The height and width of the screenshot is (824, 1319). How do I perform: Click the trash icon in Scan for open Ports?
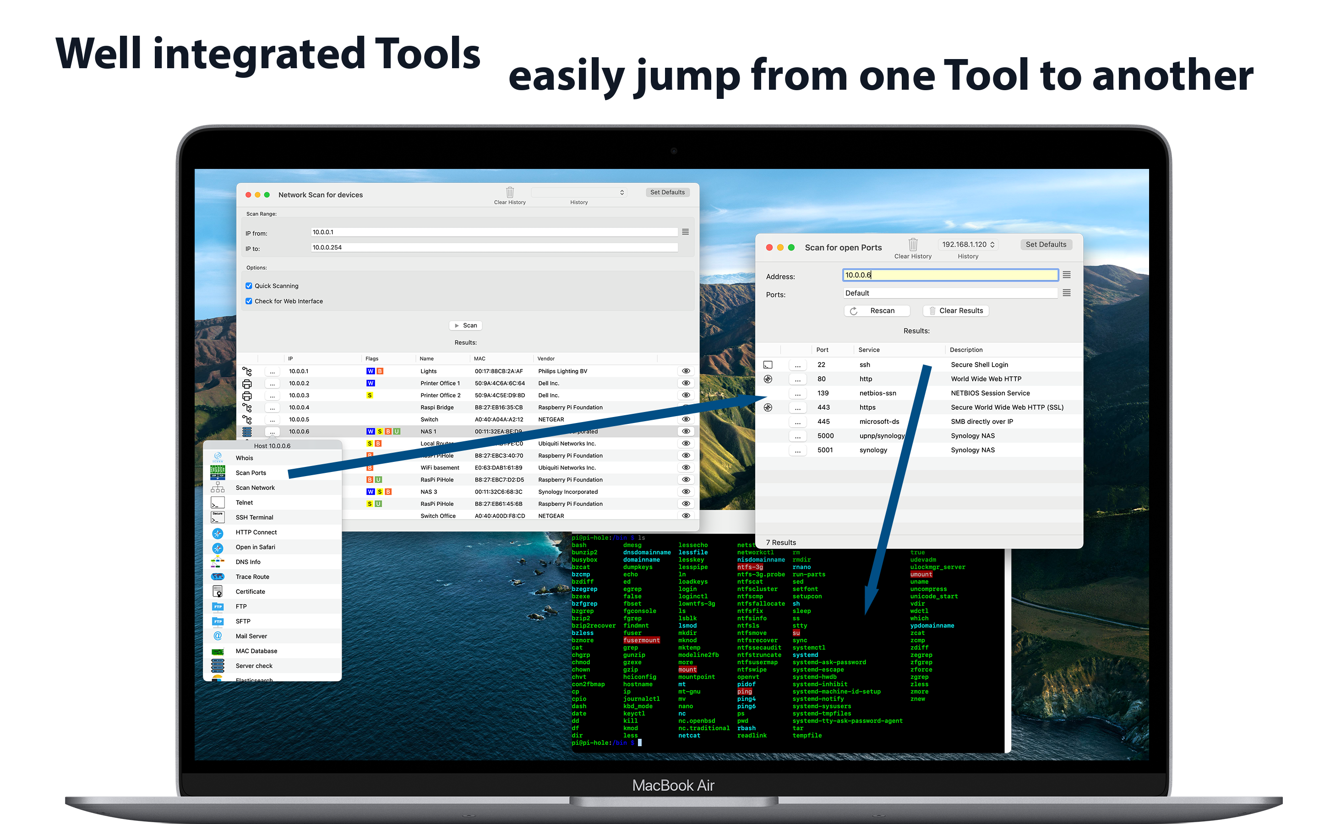(x=912, y=245)
